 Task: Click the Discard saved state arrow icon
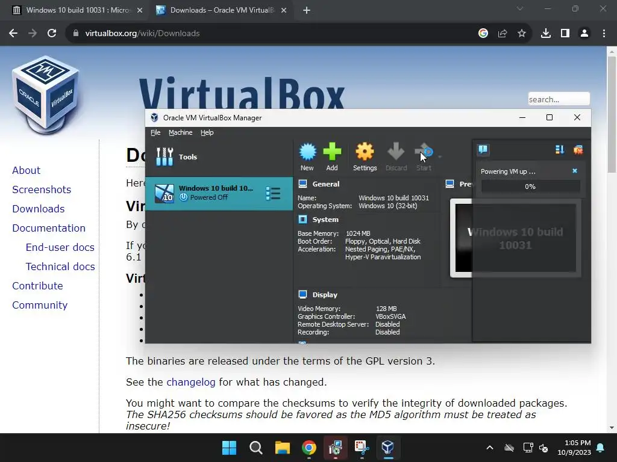click(396, 152)
